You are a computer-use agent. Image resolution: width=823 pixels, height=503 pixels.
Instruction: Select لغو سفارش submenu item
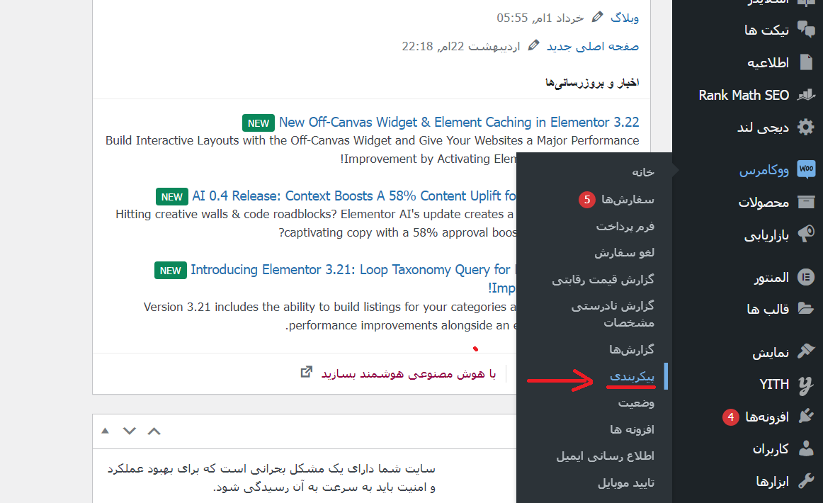(x=624, y=252)
